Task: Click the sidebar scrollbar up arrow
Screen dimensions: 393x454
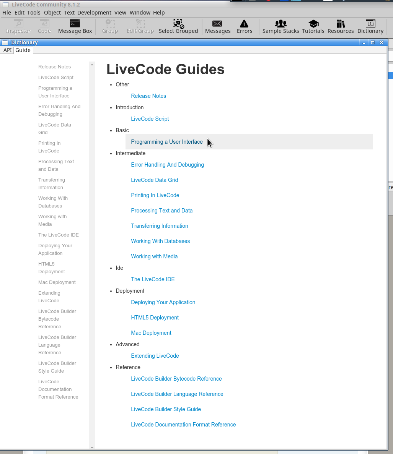Action: (92, 65)
